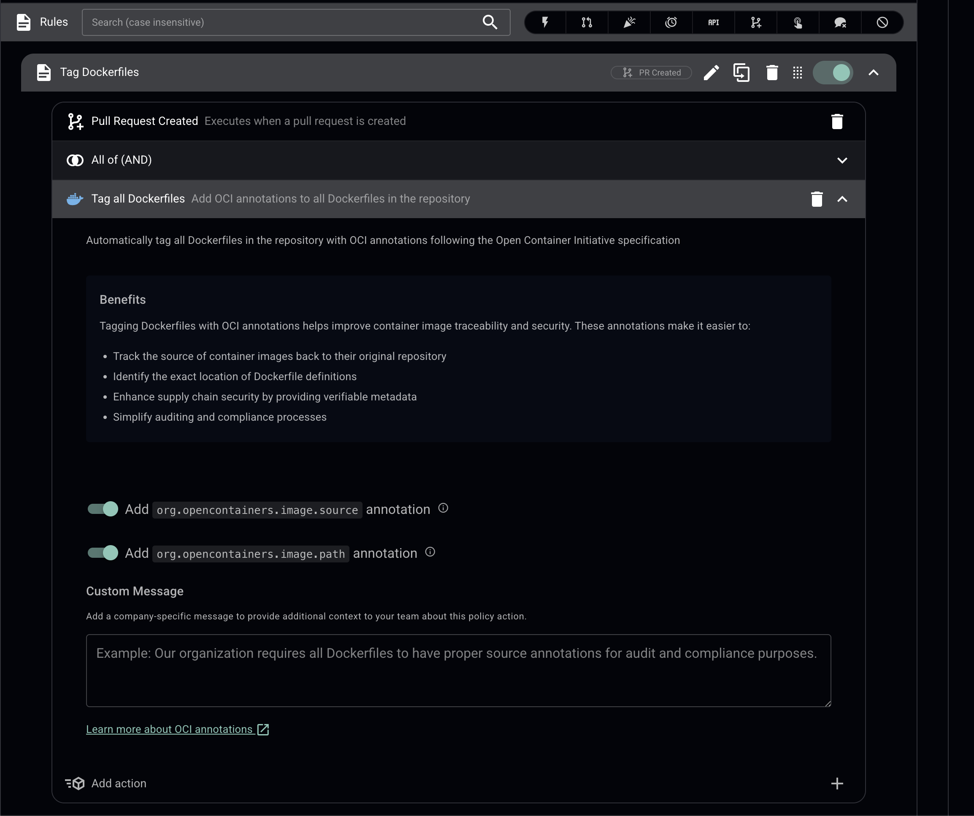Image resolution: width=974 pixels, height=816 pixels.
Task: Duplicate the Tag Dockerfiles rule
Action: [x=741, y=73]
